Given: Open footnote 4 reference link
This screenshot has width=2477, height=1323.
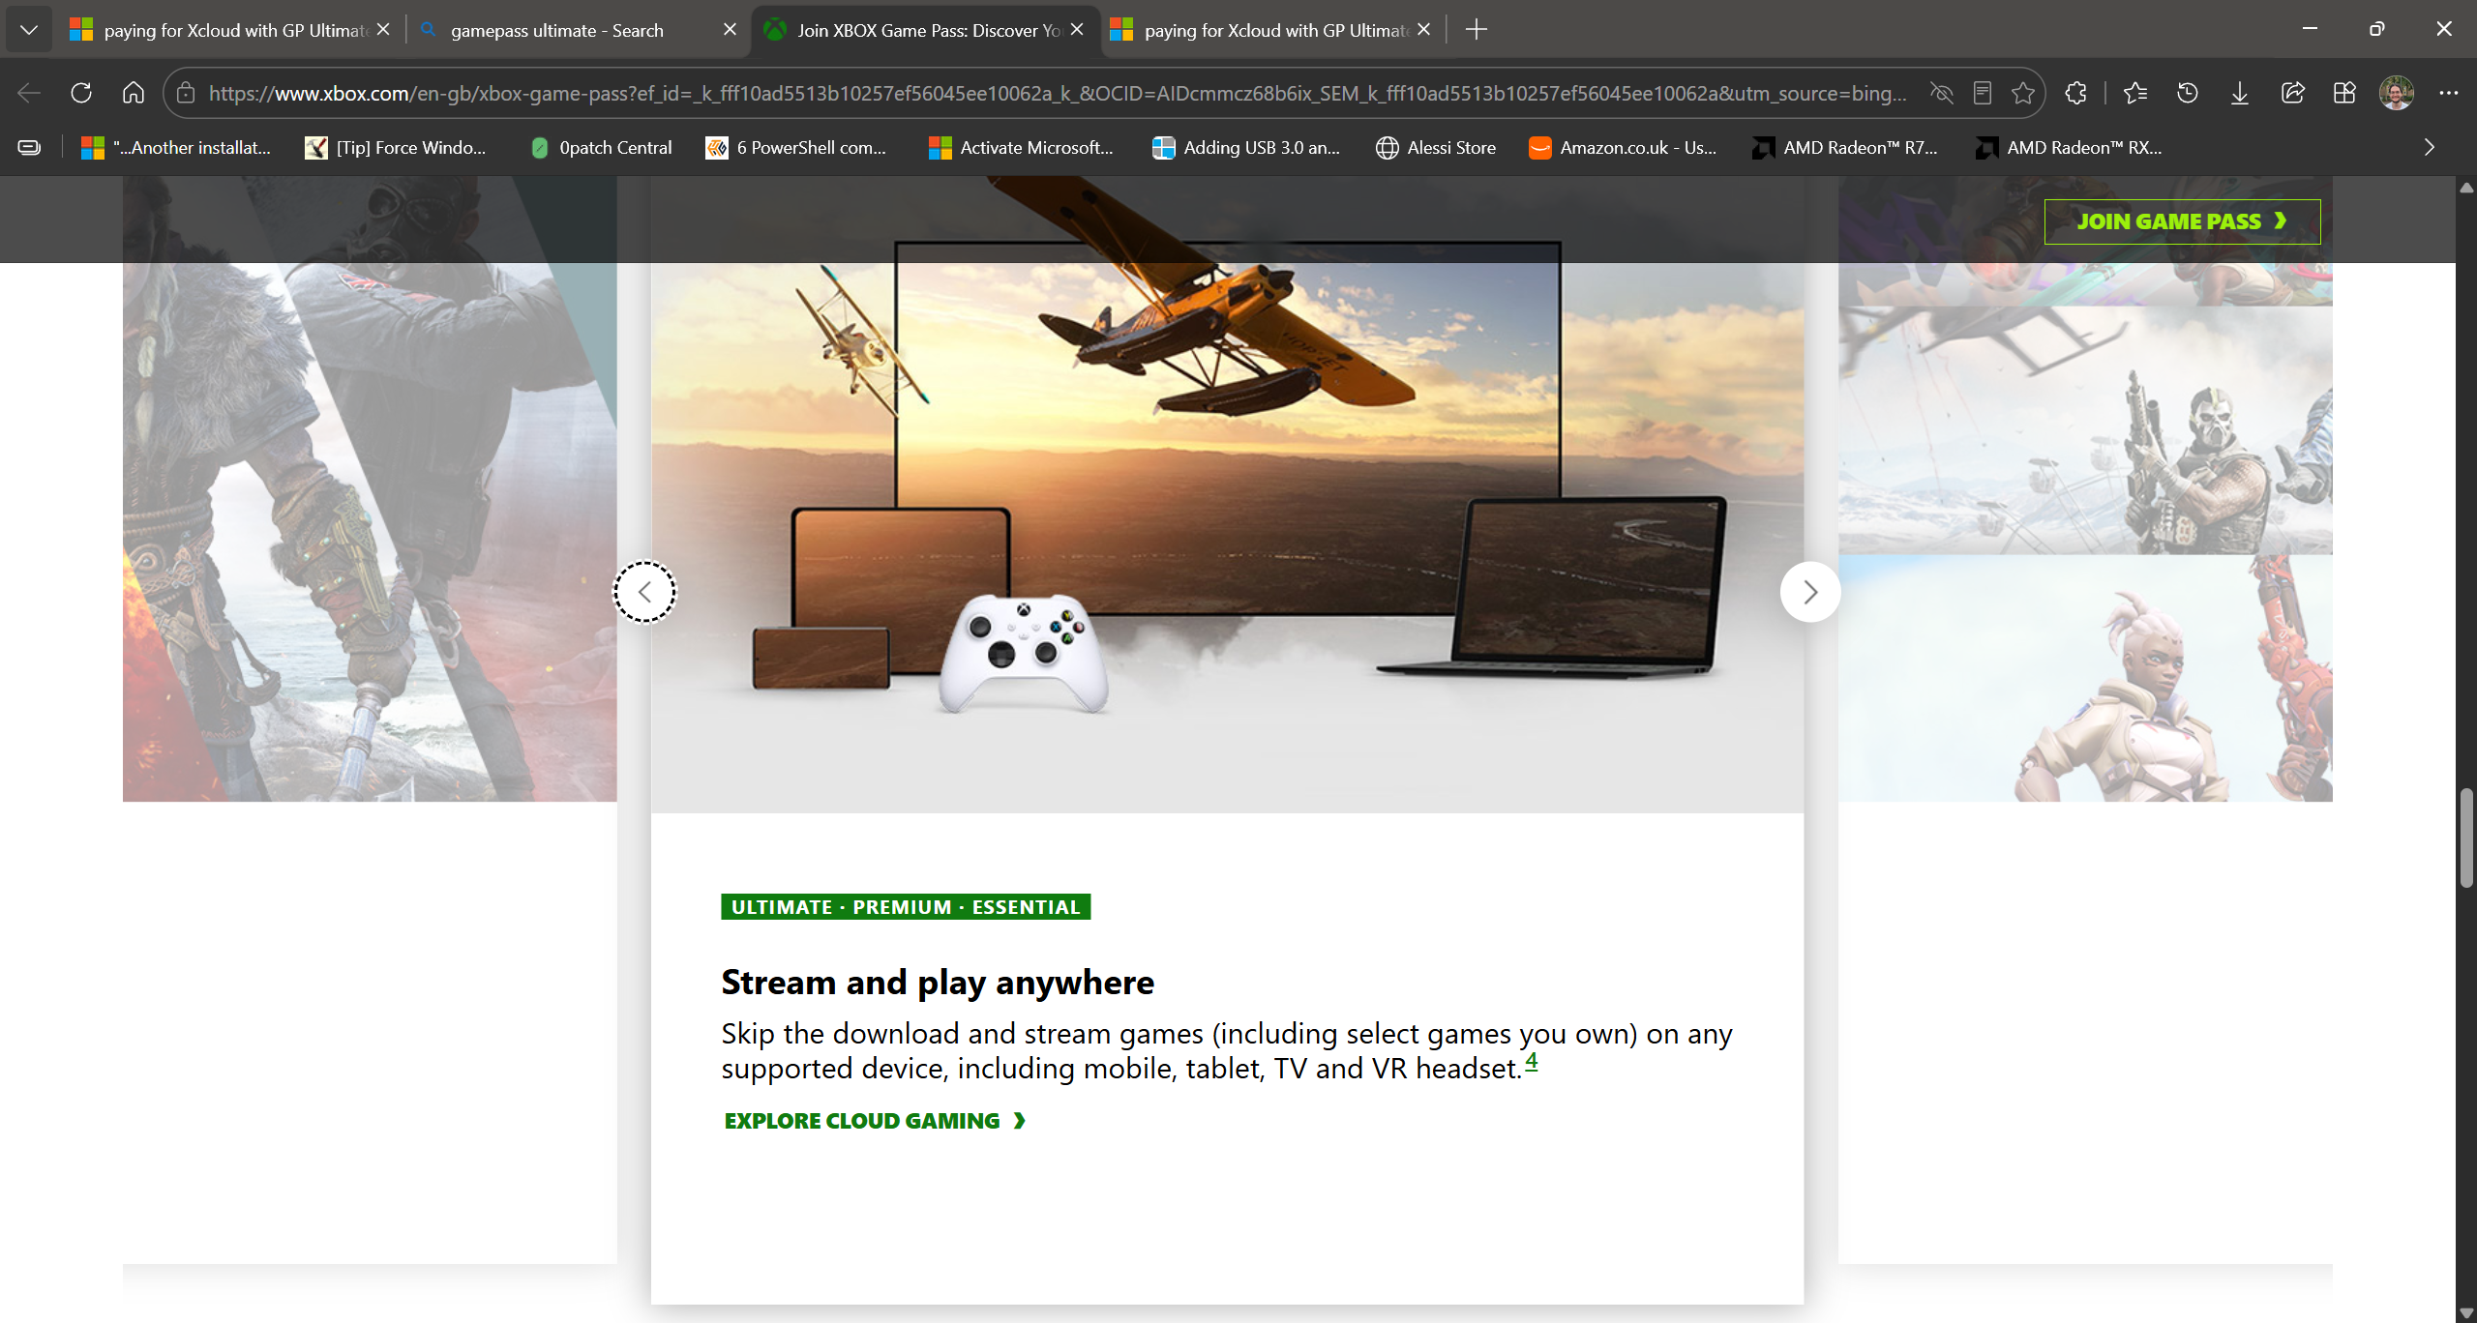Looking at the screenshot, I should 1531,1062.
